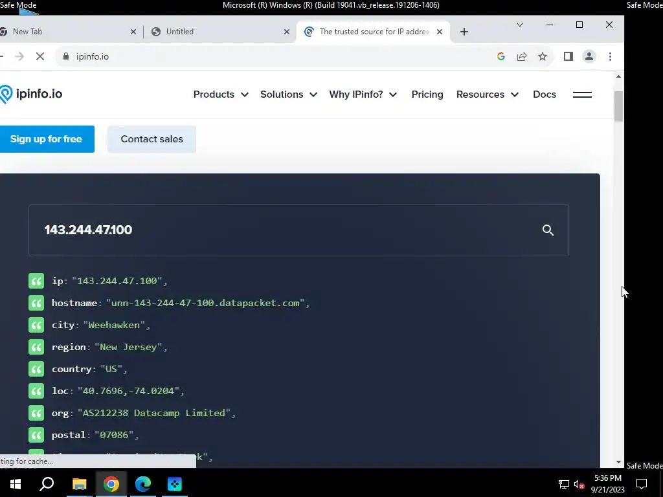663x497 pixels.
Task: Copy the ip field via its quote icon
Action: point(36,281)
